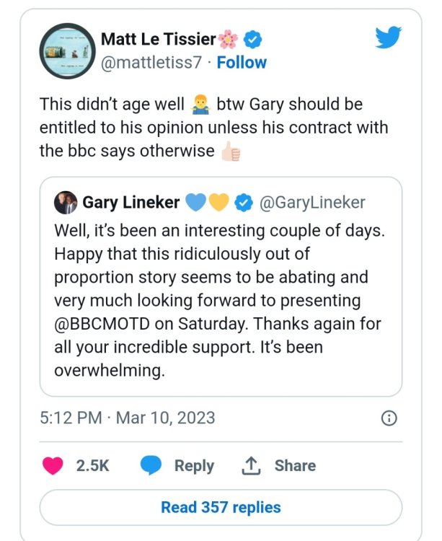Click the 2.5K likes count
This screenshot has width=442, height=541.
click(92, 466)
